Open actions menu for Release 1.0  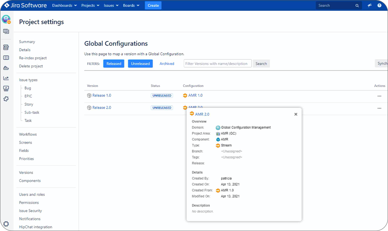click(379, 96)
